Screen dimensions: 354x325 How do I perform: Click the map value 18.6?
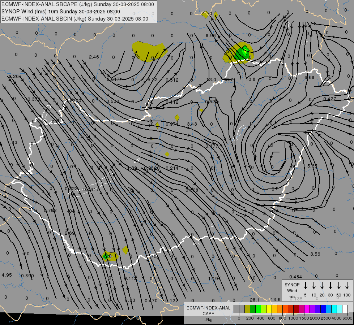[x=276, y=299]
